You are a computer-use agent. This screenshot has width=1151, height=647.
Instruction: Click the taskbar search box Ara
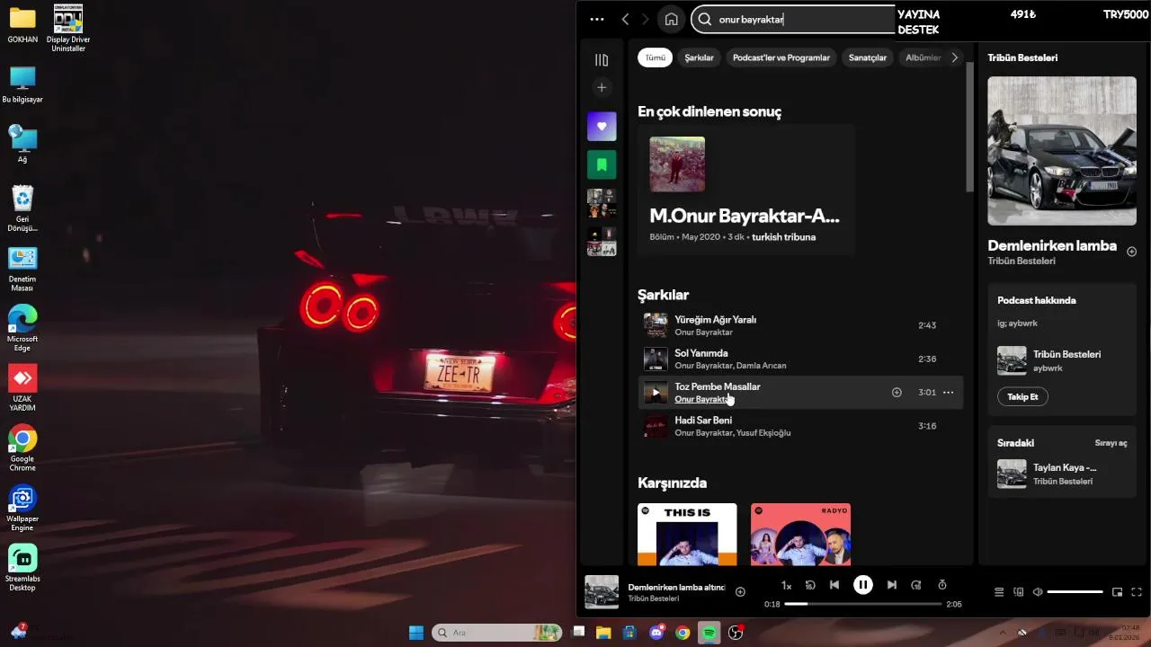(496, 633)
